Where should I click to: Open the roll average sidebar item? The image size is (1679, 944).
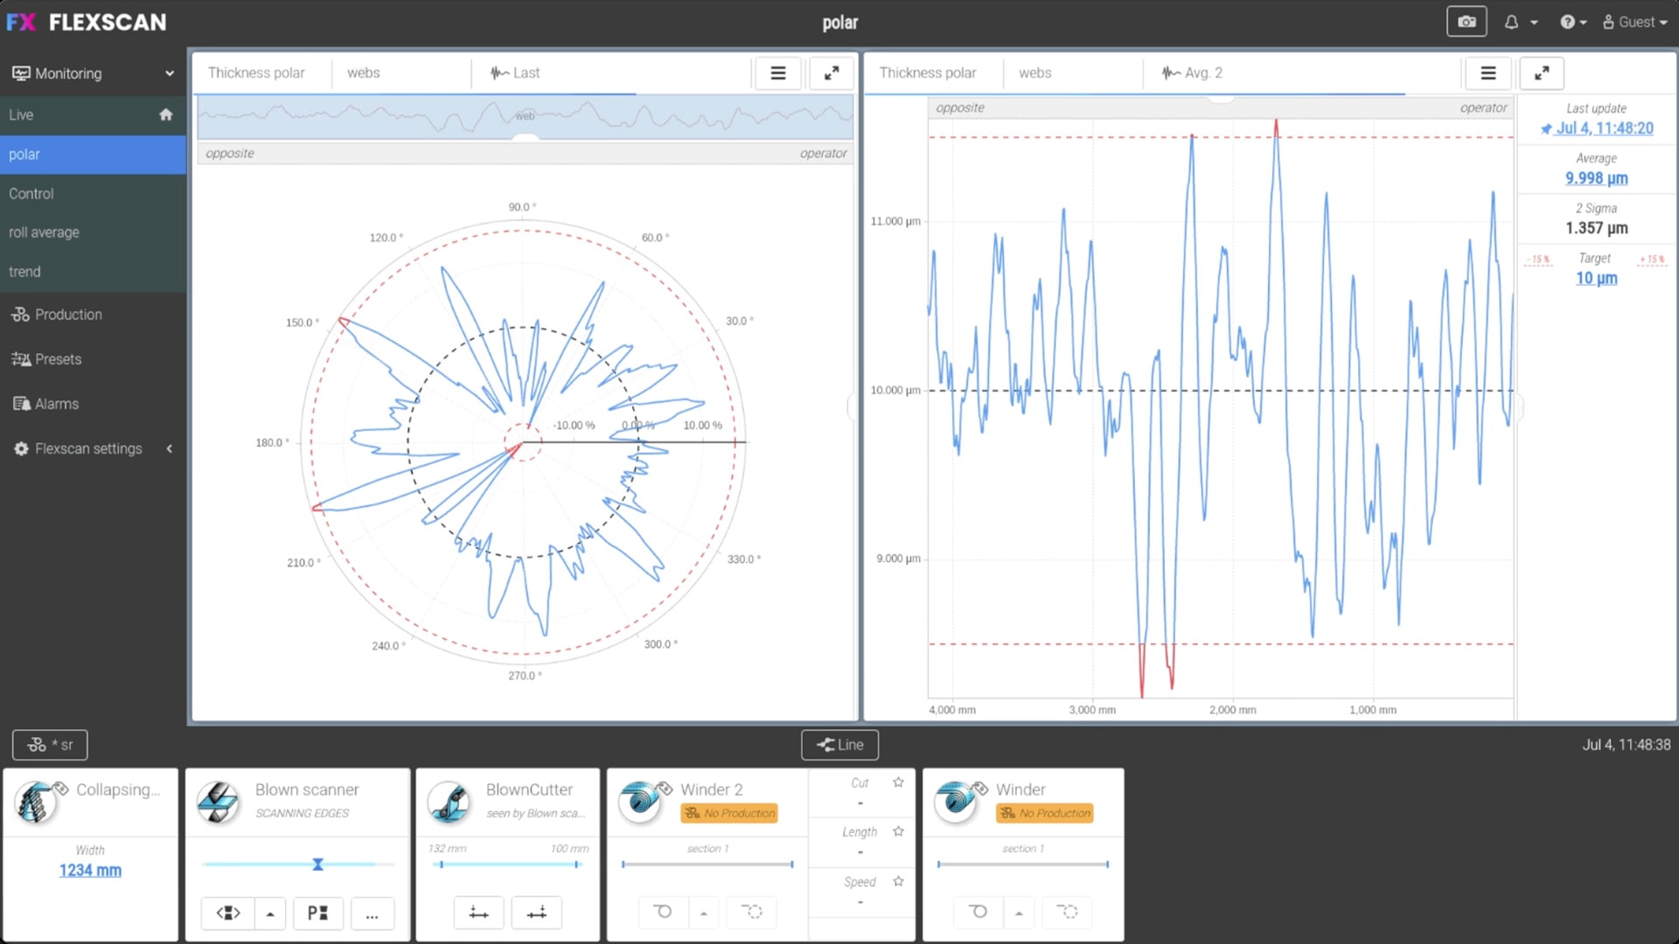pyautogui.click(x=44, y=233)
